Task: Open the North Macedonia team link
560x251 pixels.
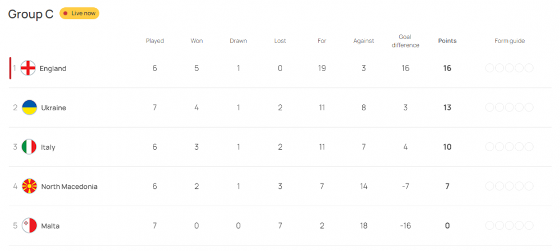Action: pos(69,187)
